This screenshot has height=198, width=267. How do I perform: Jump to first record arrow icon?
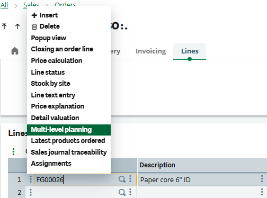point(4,26)
